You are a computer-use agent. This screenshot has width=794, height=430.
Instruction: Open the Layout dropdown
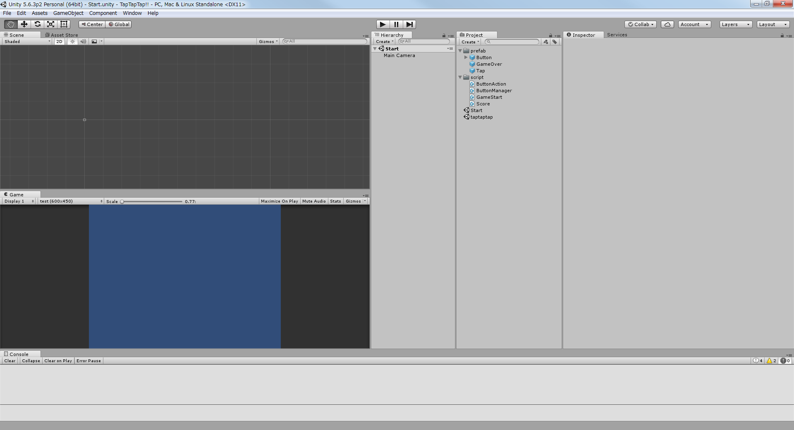coord(772,24)
